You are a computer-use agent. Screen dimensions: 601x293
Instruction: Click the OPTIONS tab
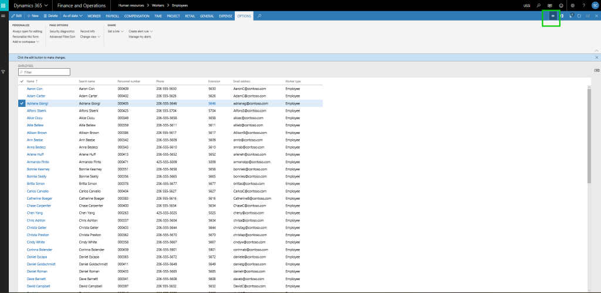pyautogui.click(x=244, y=16)
